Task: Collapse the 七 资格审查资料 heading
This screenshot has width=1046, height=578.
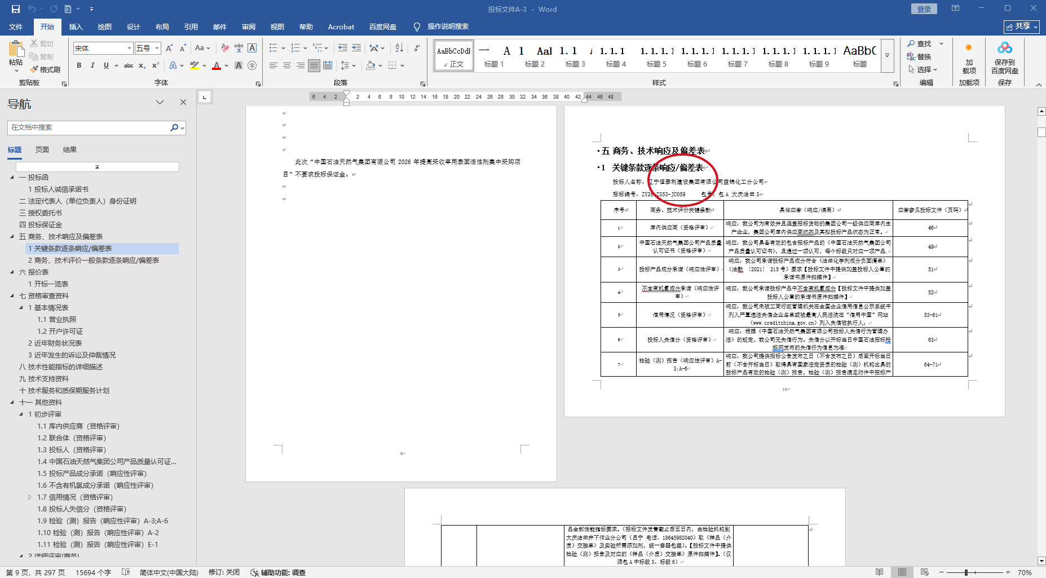Action: pyautogui.click(x=12, y=295)
